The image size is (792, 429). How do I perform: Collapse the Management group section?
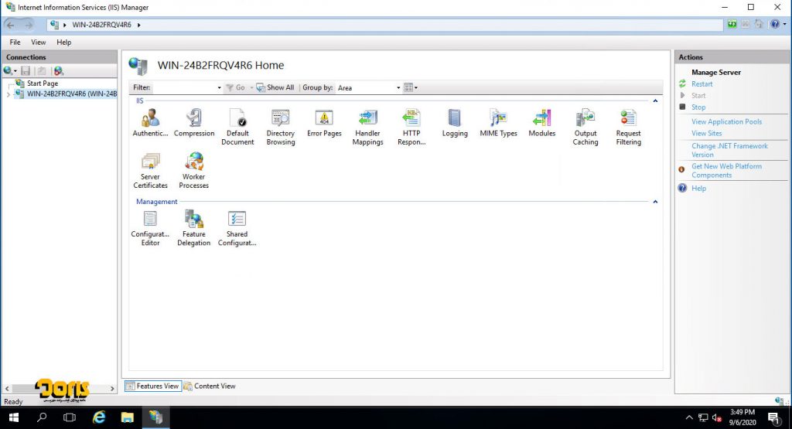point(655,202)
